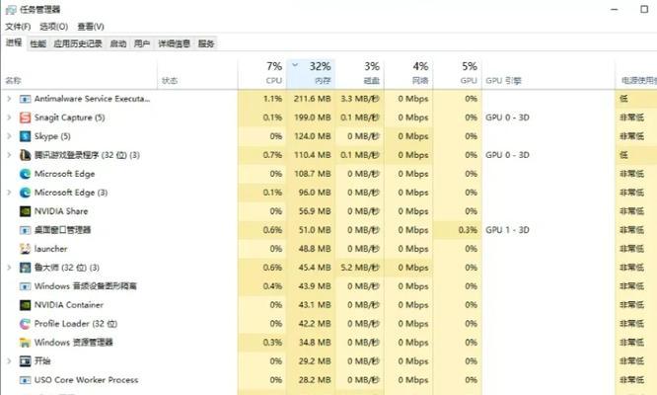The height and width of the screenshot is (395, 657).
Task: Sort by GPU 引擎 column header
Action: [x=548, y=74]
